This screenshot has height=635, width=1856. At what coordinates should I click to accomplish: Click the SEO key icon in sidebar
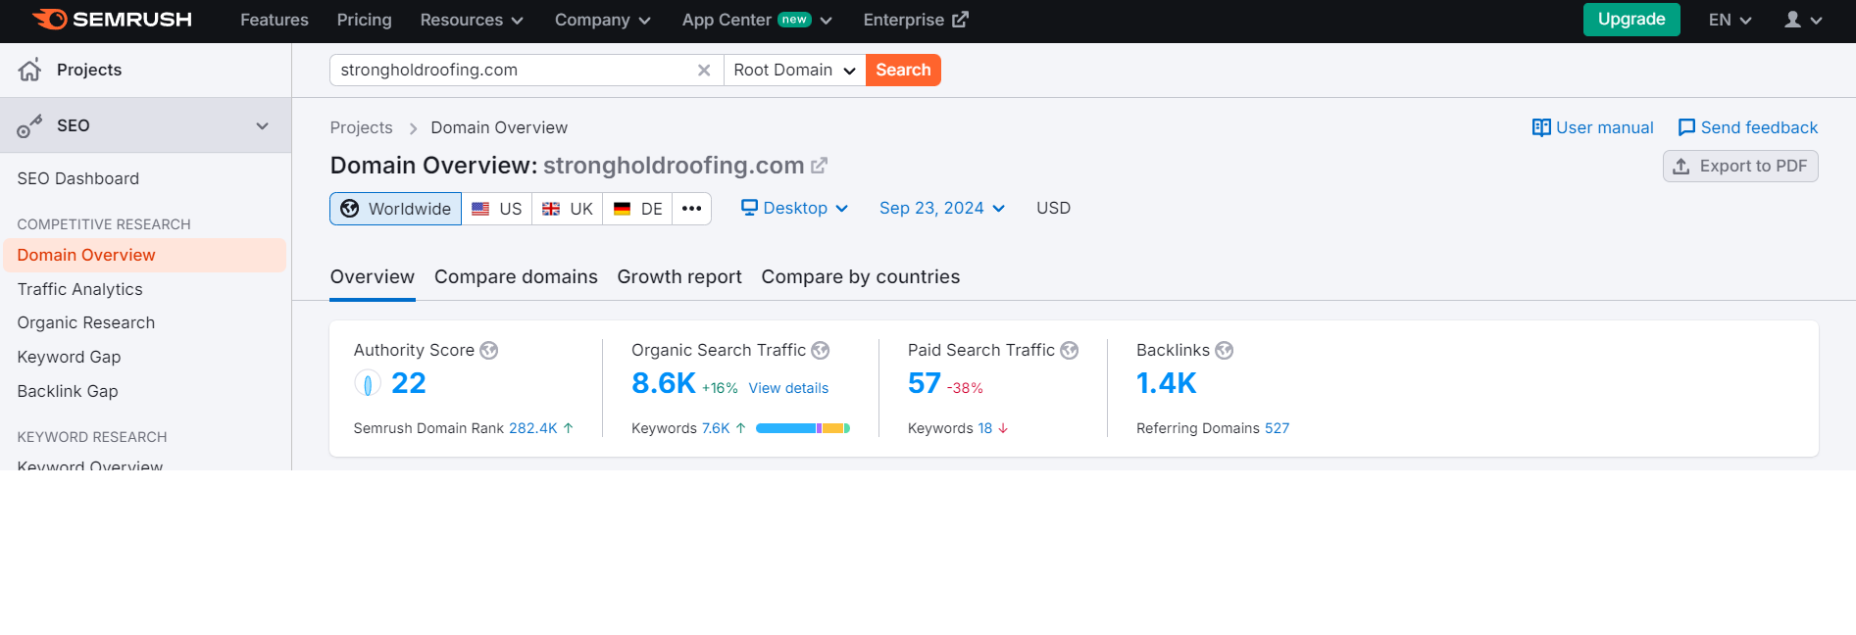[29, 125]
